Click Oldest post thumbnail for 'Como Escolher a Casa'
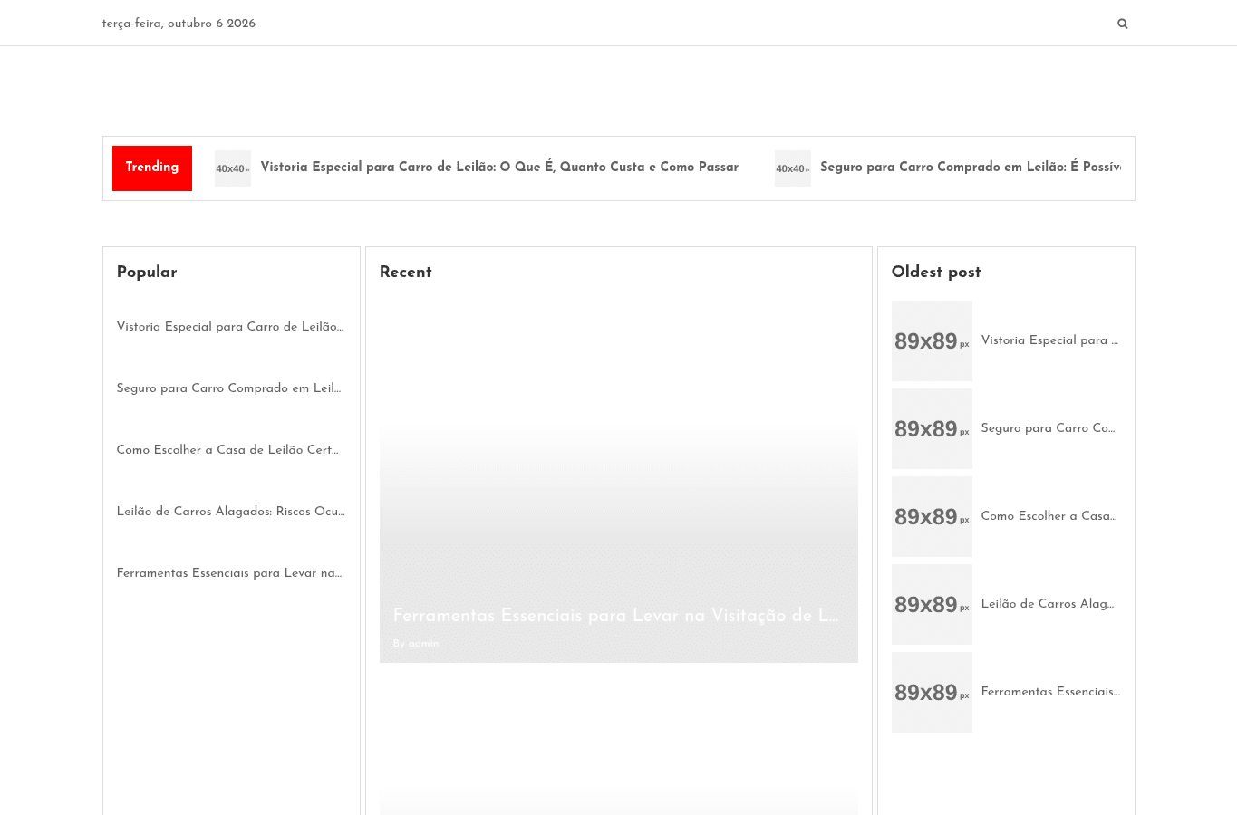The height and width of the screenshot is (815, 1237). click(932, 516)
